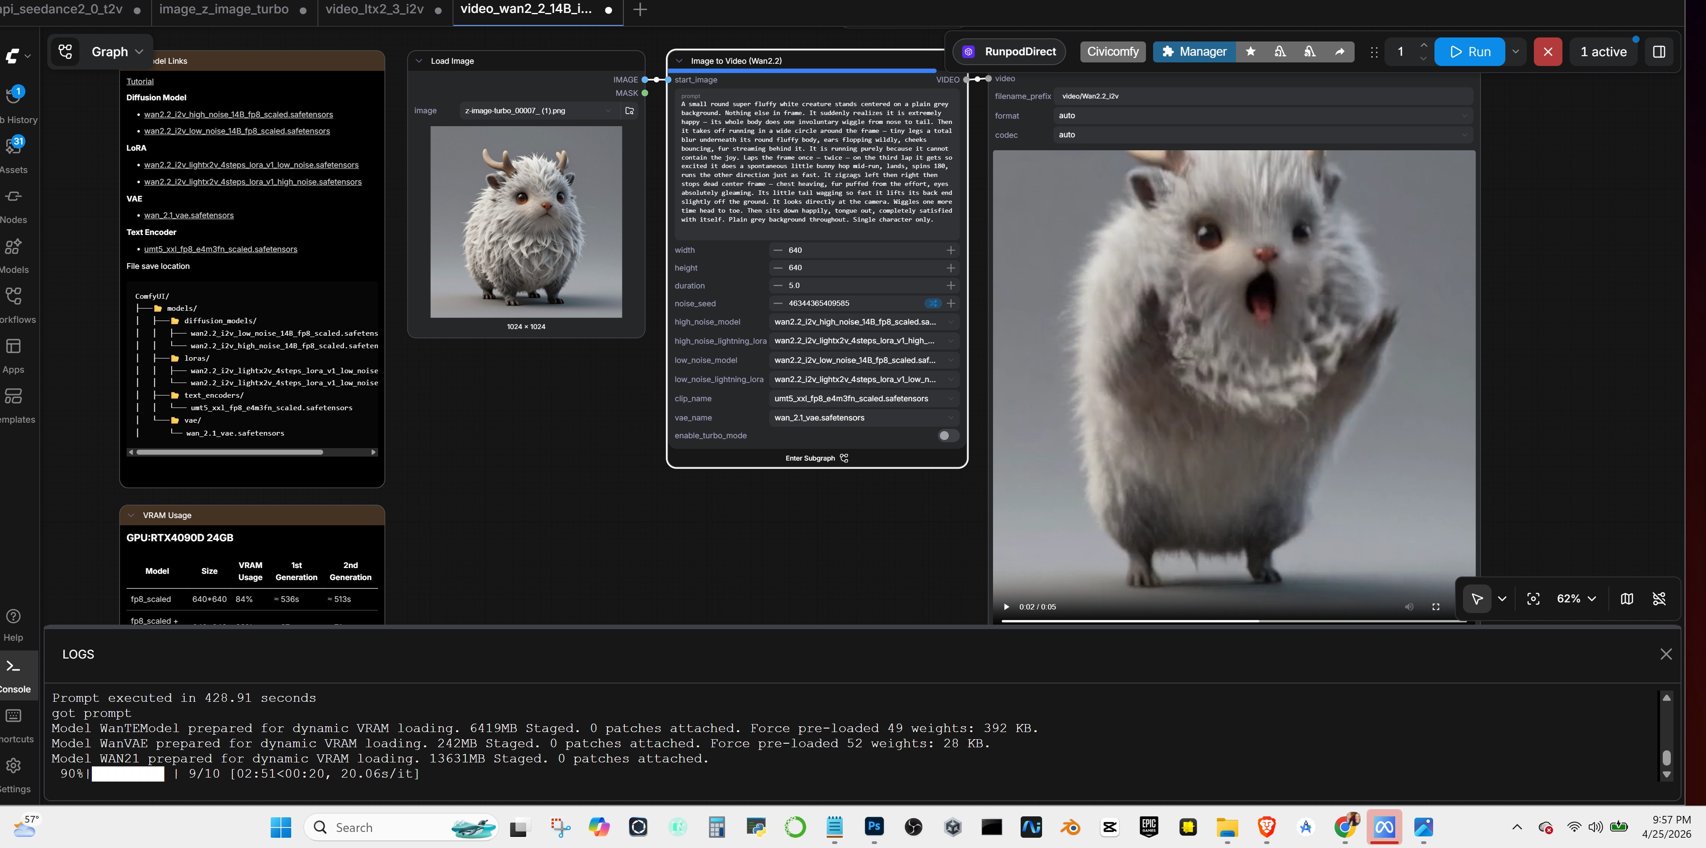This screenshot has width=1706, height=848.
Task: Open the select tool mode dropdown arrow
Action: point(1502,598)
